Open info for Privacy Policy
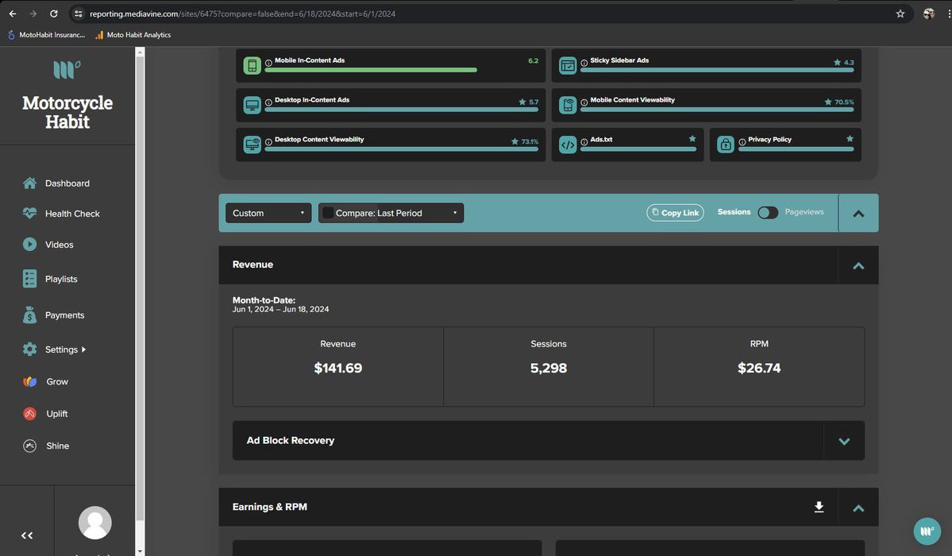The height and width of the screenshot is (556, 952). (742, 141)
